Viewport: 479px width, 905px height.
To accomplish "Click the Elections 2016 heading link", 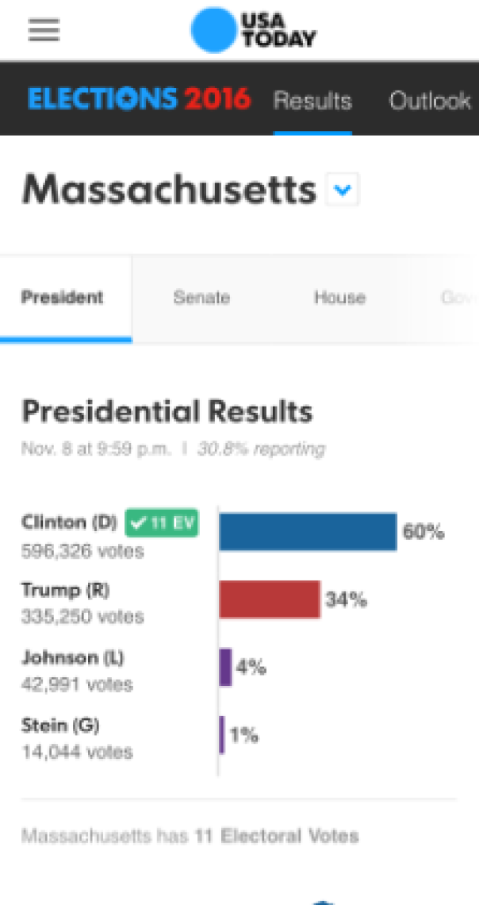I will [140, 99].
